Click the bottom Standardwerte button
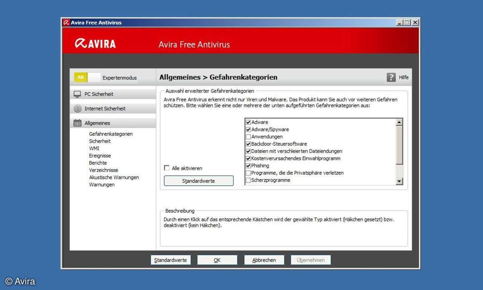This screenshot has width=483, height=290. (170, 260)
